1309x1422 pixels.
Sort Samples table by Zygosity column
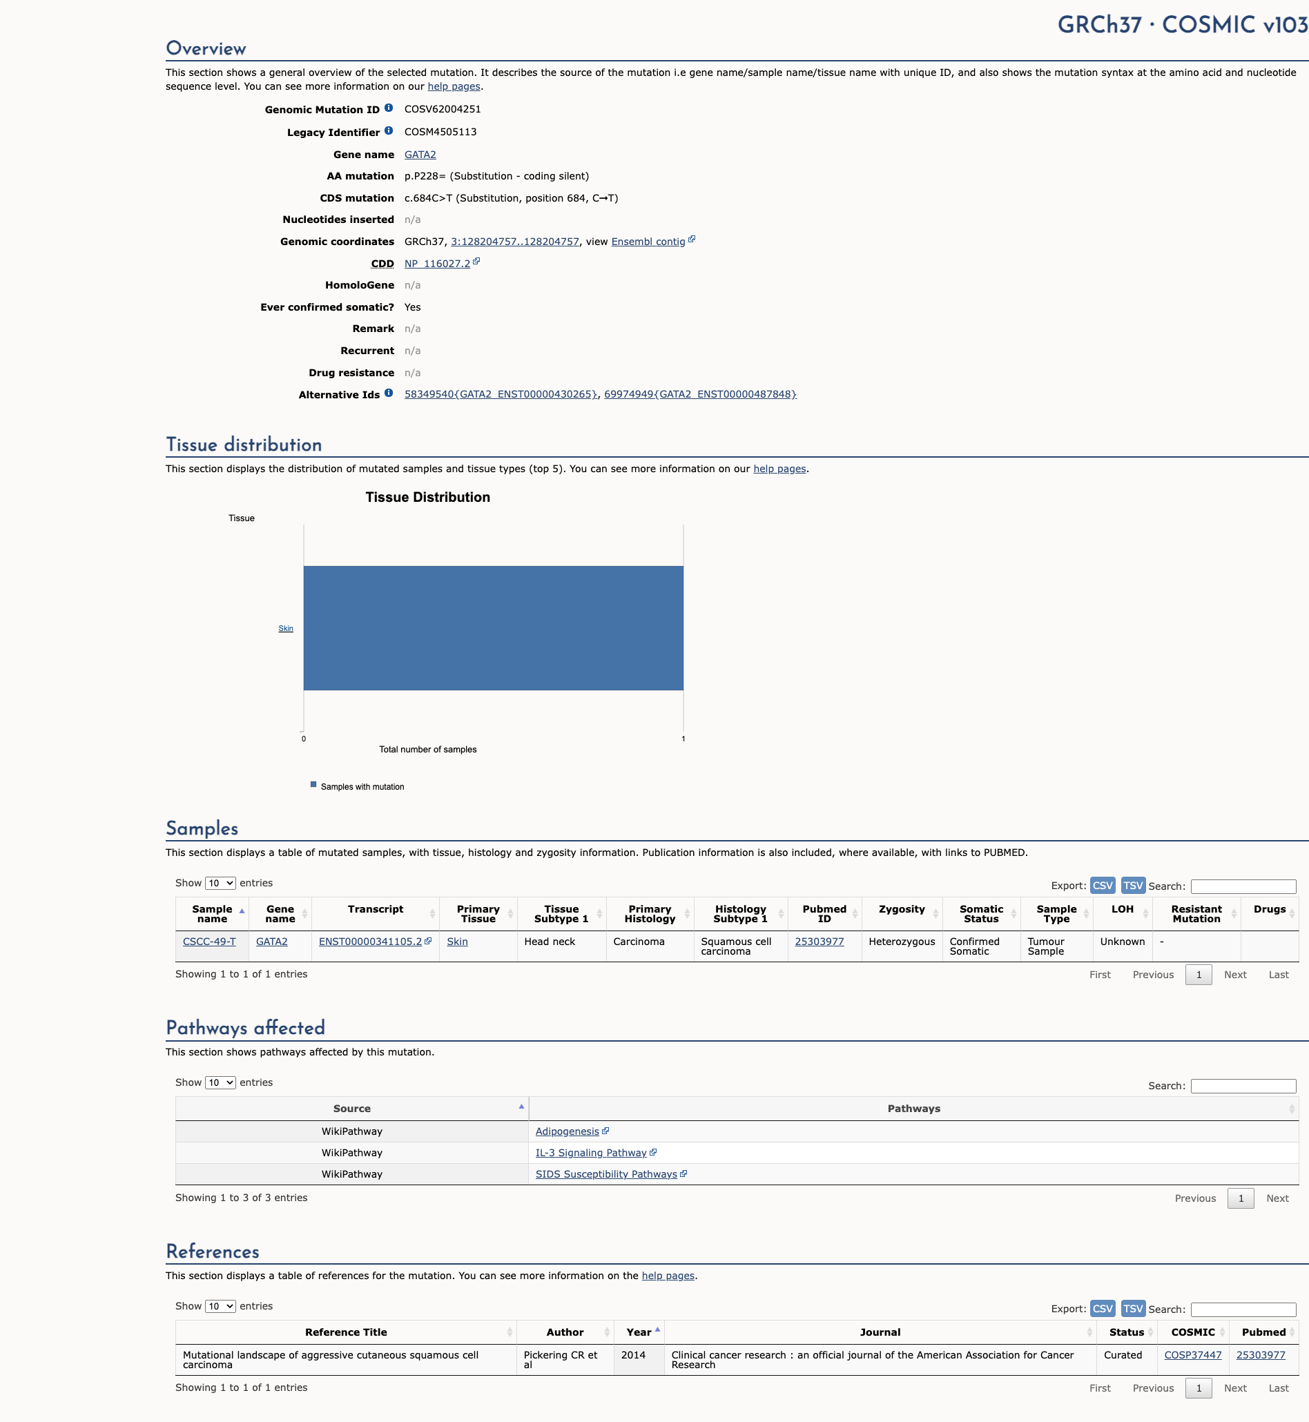[902, 913]
